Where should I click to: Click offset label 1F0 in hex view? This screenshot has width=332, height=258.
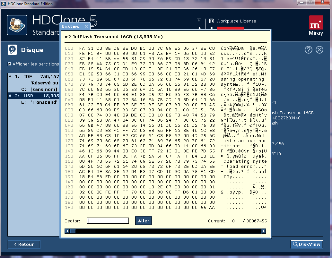(x=69, y=208)
